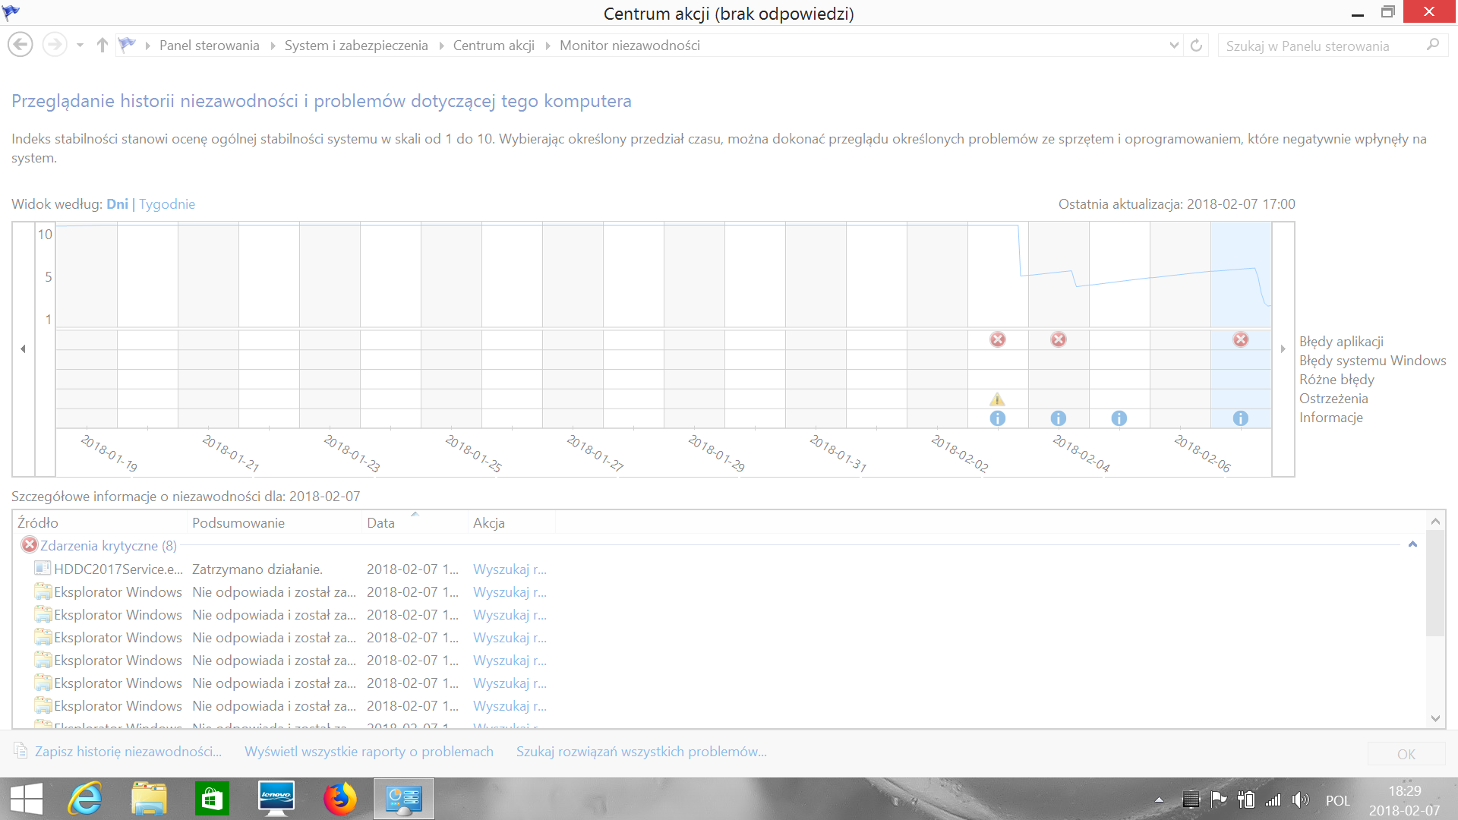This screenshot has width=1458, height=820.
Task: Switch the view to Tygodnie
Action: (167, 204)
